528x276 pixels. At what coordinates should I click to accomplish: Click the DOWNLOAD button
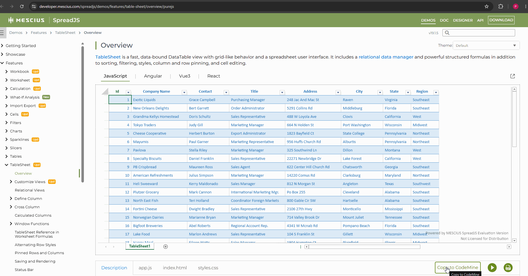[501, 20]
